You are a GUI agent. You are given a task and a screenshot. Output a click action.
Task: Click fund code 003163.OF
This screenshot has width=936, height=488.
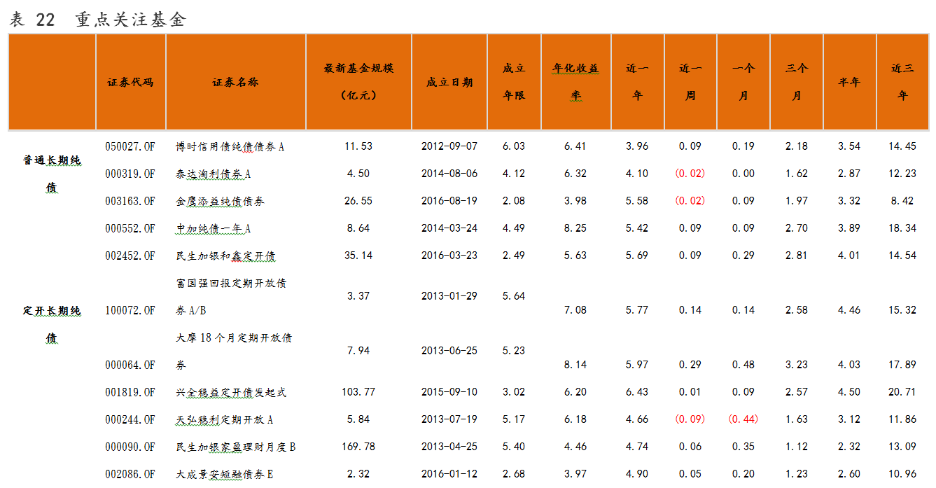coord(130,201)
